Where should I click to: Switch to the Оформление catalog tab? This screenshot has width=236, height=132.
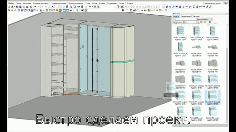[185, 16]
